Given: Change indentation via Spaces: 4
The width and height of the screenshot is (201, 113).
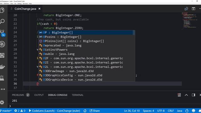Looking at the screenshot, I should pyautogui.click(x=149, y=111).
